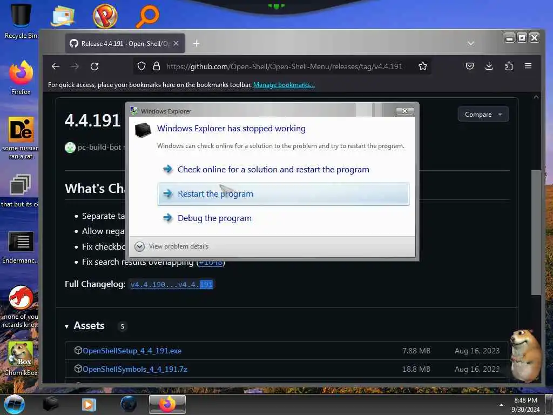The width and height of the screenshot is (553, 415).
Task: Expand View problem details
Action: 172,246
